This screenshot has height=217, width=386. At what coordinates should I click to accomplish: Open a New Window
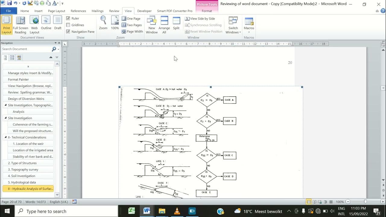[x=152, y=25]
